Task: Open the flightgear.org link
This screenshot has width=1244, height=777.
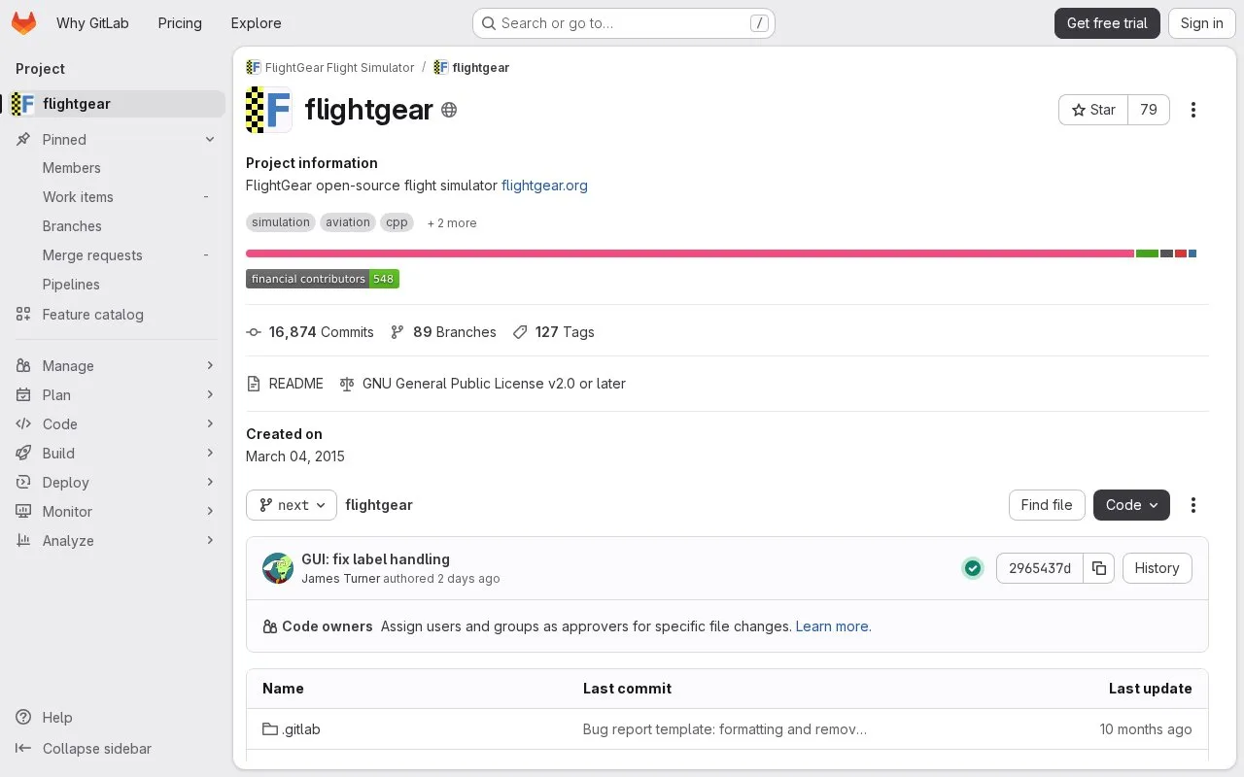Action: 544,186
